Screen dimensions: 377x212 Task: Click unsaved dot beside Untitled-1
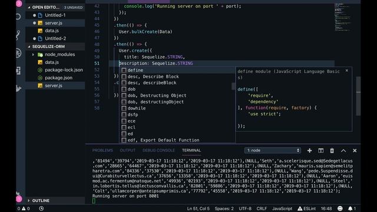click(34, 15)
